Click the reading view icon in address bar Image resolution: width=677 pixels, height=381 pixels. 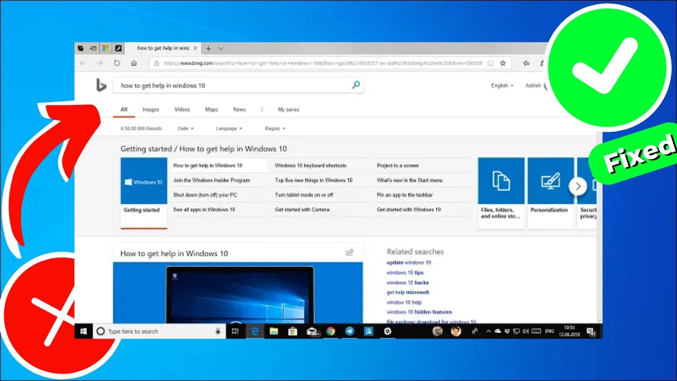[x=490, y=63]
